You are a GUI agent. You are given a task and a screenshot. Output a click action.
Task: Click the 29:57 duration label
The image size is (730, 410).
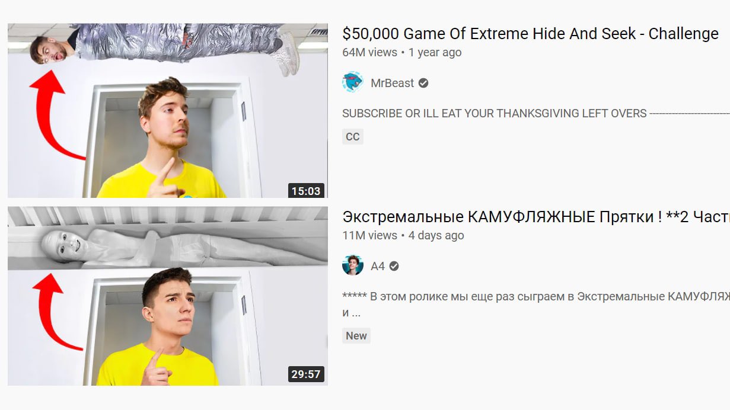click(x=306, y=374)
